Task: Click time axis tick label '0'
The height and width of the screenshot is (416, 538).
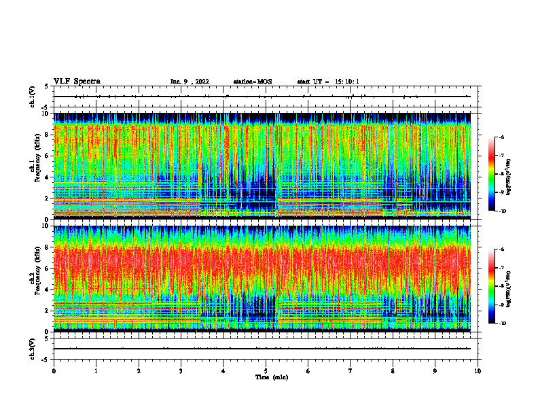Action: (x=54, y=371)
